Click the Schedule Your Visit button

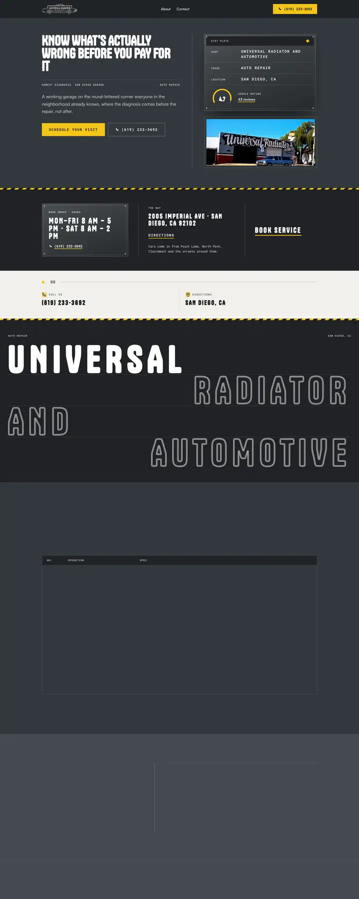(73, 129)
